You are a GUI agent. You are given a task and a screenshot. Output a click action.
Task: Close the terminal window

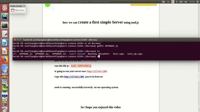click(x=15, y=40)
